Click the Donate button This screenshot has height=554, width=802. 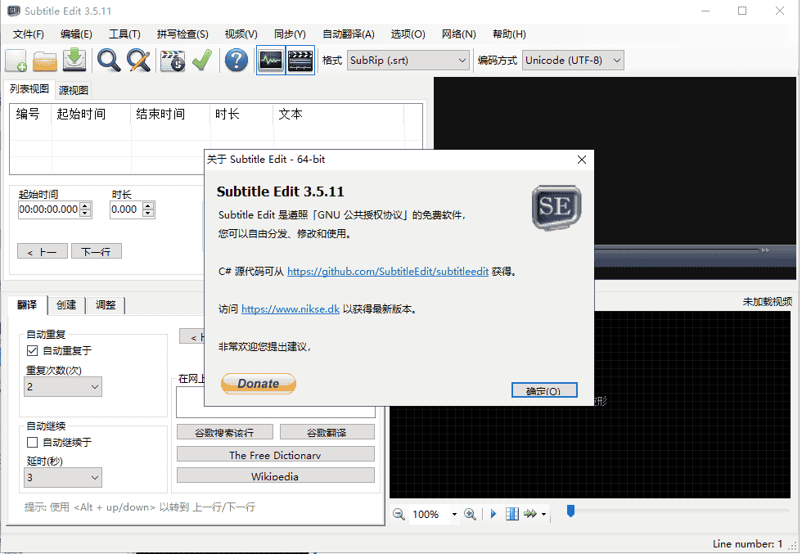pyautogui.click(x=259, y=384)
